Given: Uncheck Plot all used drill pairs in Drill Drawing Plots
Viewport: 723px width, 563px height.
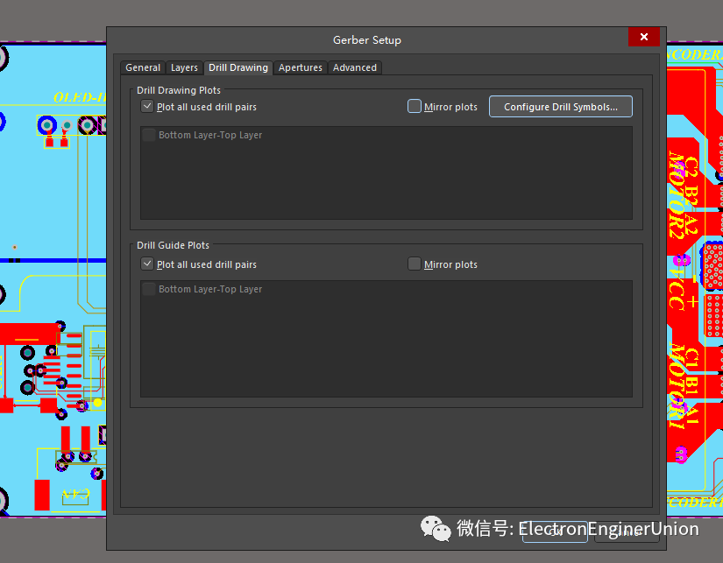Looking at the screenshot, I should [x=147, y=107].
